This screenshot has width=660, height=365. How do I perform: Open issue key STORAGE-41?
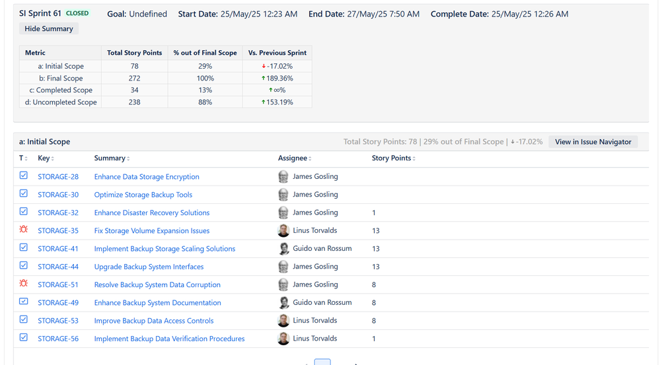[x=58, y=249]
